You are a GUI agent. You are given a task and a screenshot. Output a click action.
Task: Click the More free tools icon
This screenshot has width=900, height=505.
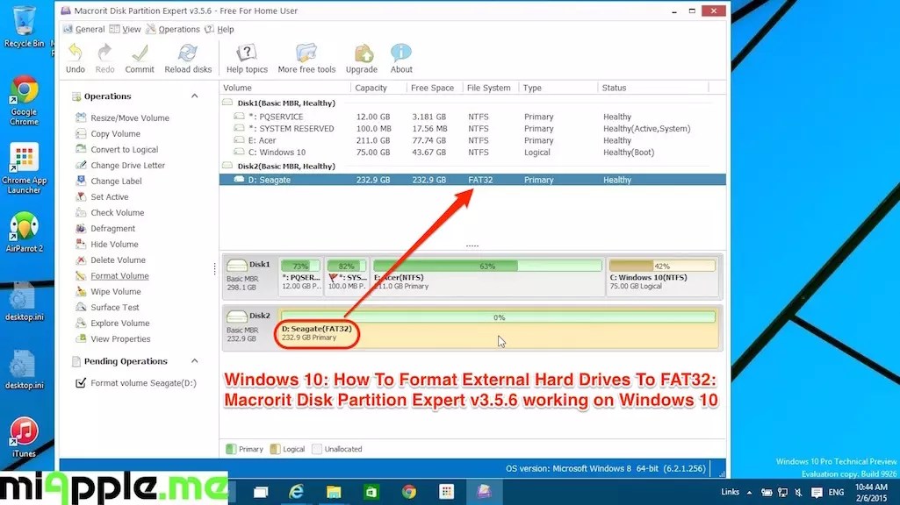pyautogui.click(x=305, y=57)
